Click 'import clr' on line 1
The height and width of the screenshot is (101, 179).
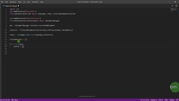pos(14,9)
